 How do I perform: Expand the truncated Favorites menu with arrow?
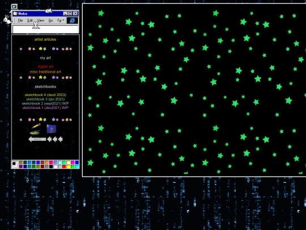pos(61,20)
